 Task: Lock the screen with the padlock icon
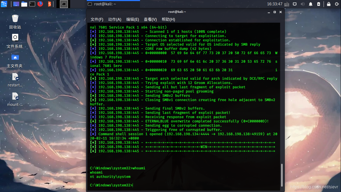coord(329,4)
